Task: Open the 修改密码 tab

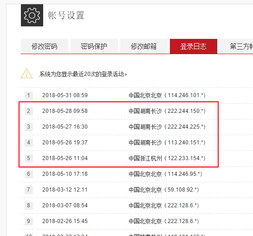Action: click(x=45, y=46)
